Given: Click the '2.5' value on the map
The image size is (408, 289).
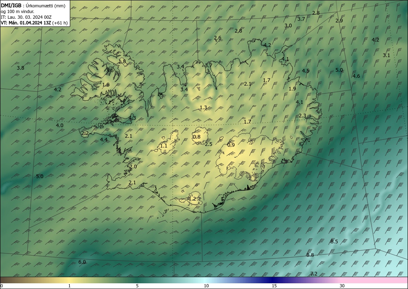Looking at the screenshot, I should point(208,144).
